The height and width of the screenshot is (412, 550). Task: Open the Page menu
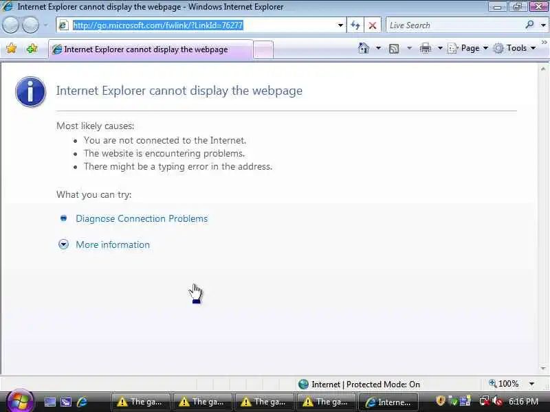[468, 48]
